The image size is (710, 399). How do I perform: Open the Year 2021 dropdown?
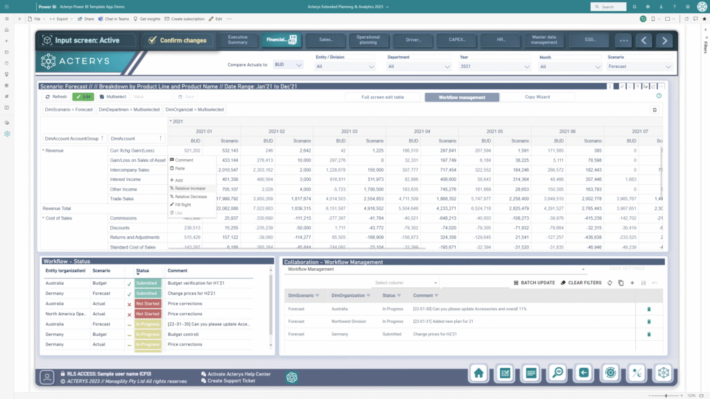tap(494, 66)
